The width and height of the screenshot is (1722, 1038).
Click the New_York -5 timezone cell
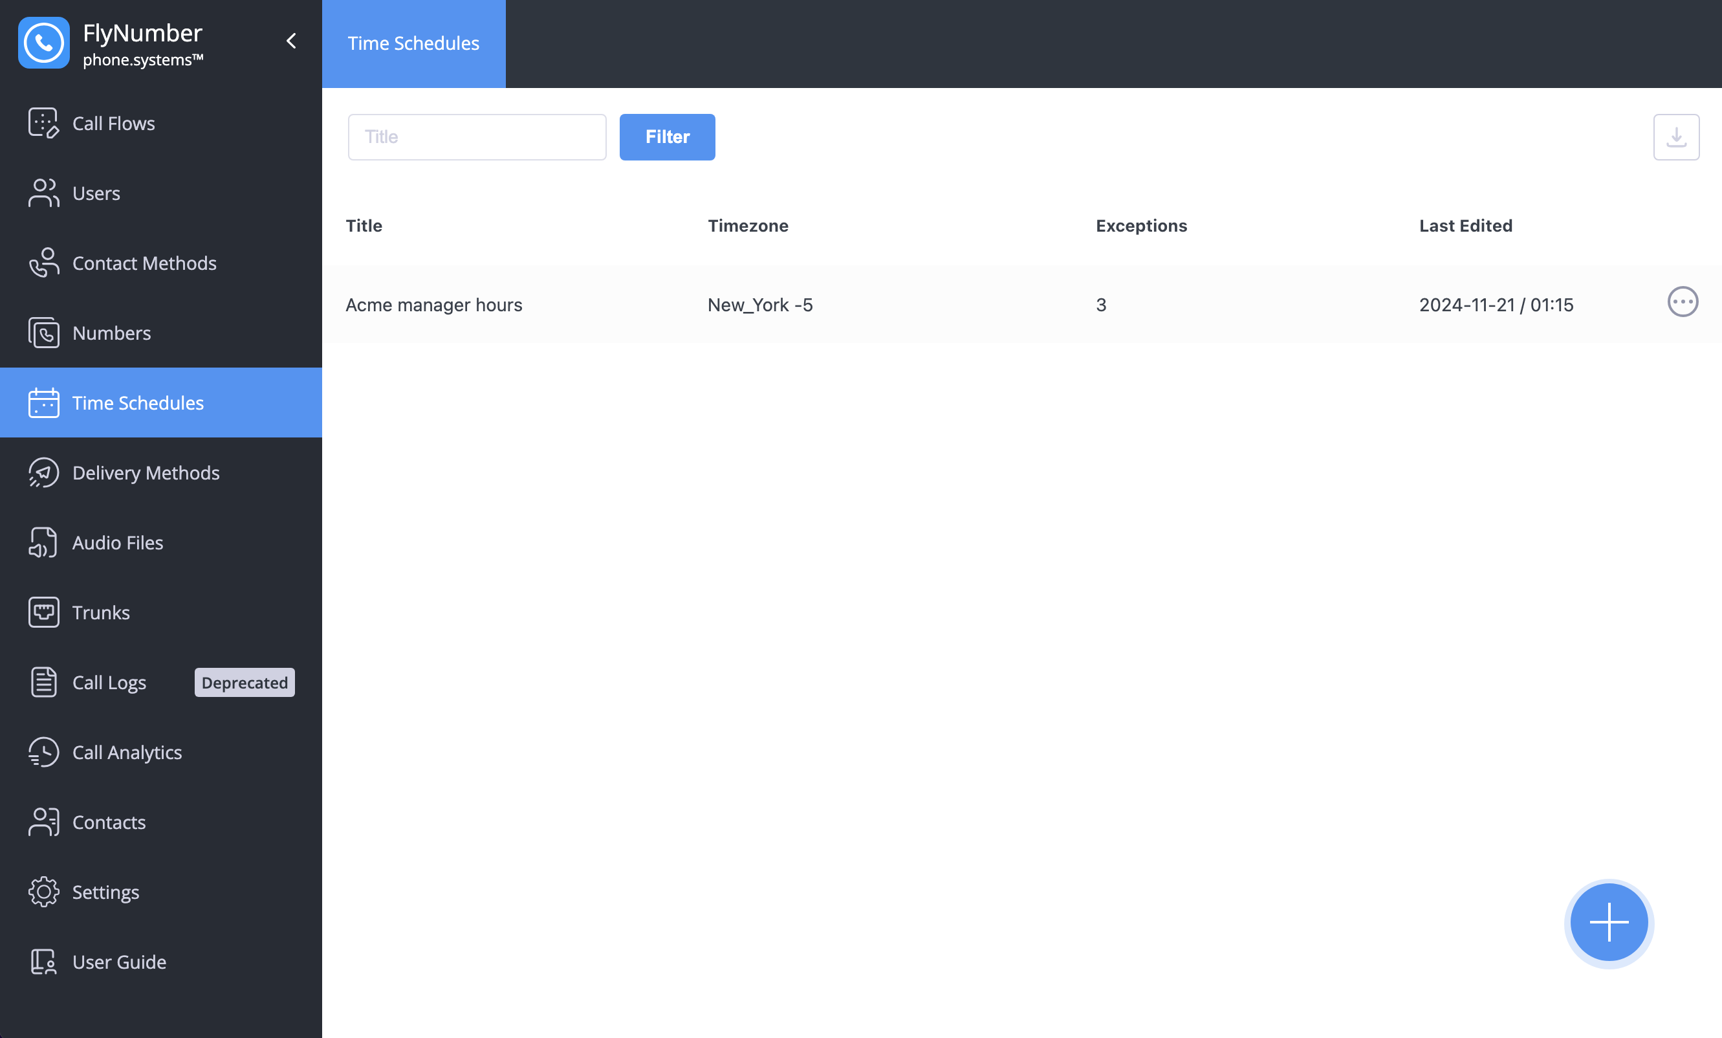pyautogui.click(x=760, y=305)
